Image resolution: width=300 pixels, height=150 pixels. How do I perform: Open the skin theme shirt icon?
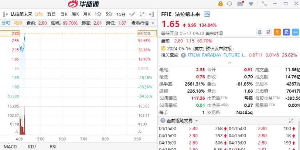pyautogui.click(x=251, y=4)
